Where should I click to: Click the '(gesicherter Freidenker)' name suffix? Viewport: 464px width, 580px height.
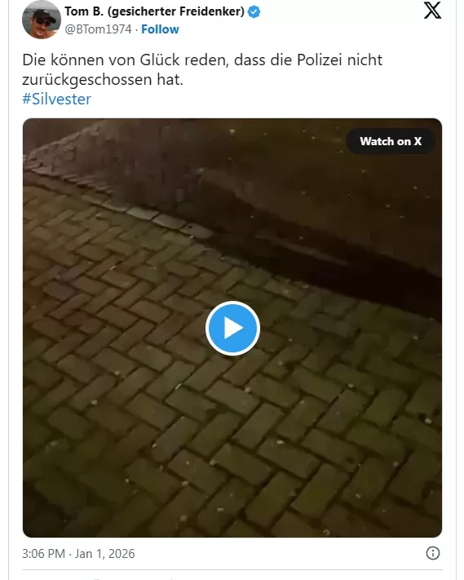[x=176, y=11]
